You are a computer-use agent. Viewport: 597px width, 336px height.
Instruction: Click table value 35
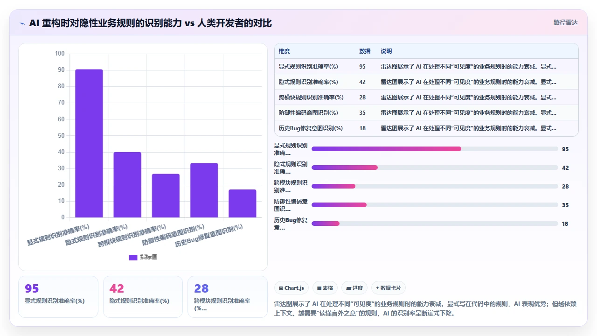362,113
